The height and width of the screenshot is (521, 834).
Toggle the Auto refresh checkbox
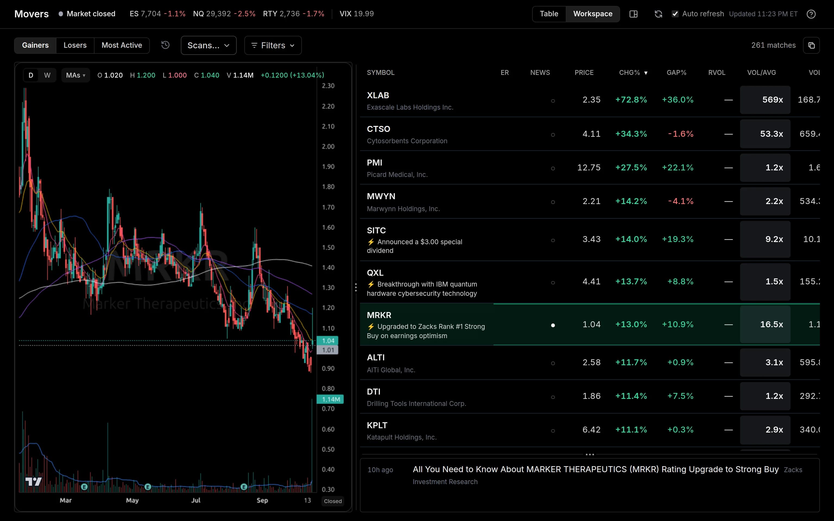[675, 14]
